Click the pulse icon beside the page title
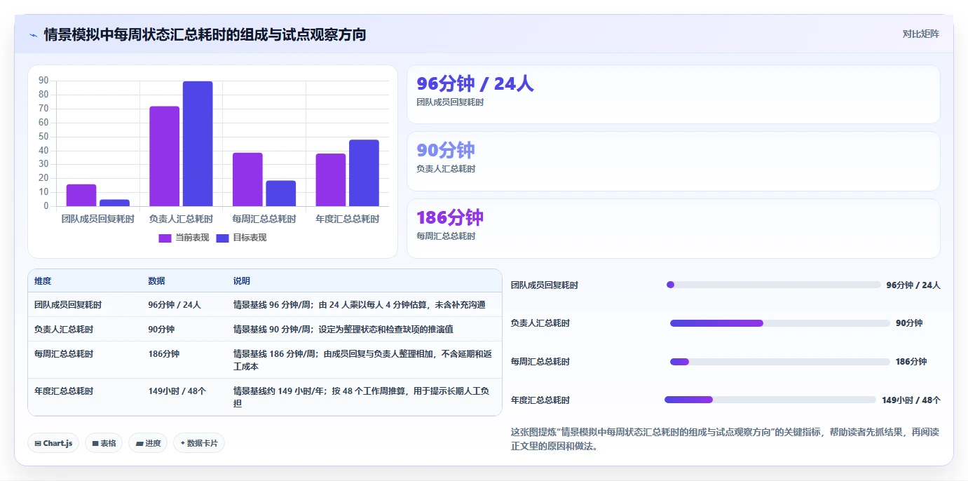968x481 pixels. click(x=33, y=34)
